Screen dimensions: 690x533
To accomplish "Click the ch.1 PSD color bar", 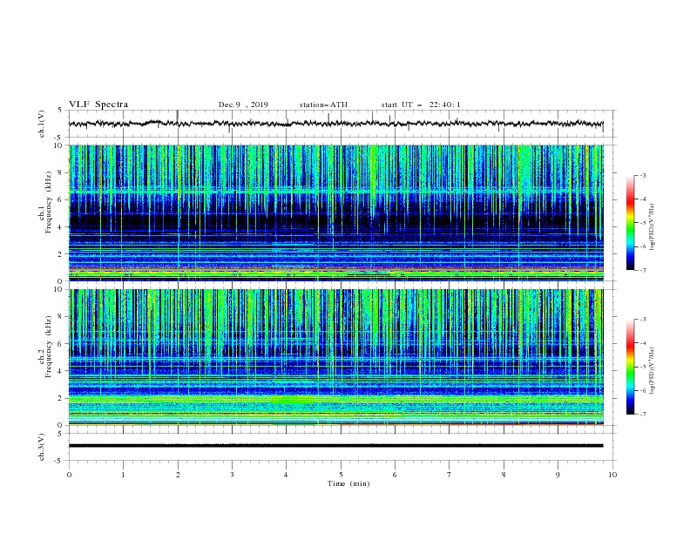I will click(630, 222).
